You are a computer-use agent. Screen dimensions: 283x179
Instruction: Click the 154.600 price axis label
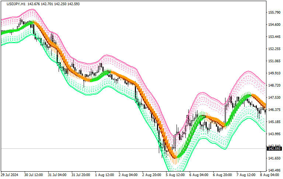(274, 25)
